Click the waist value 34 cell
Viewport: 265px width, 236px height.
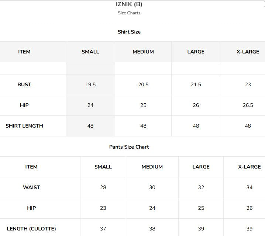249,187
